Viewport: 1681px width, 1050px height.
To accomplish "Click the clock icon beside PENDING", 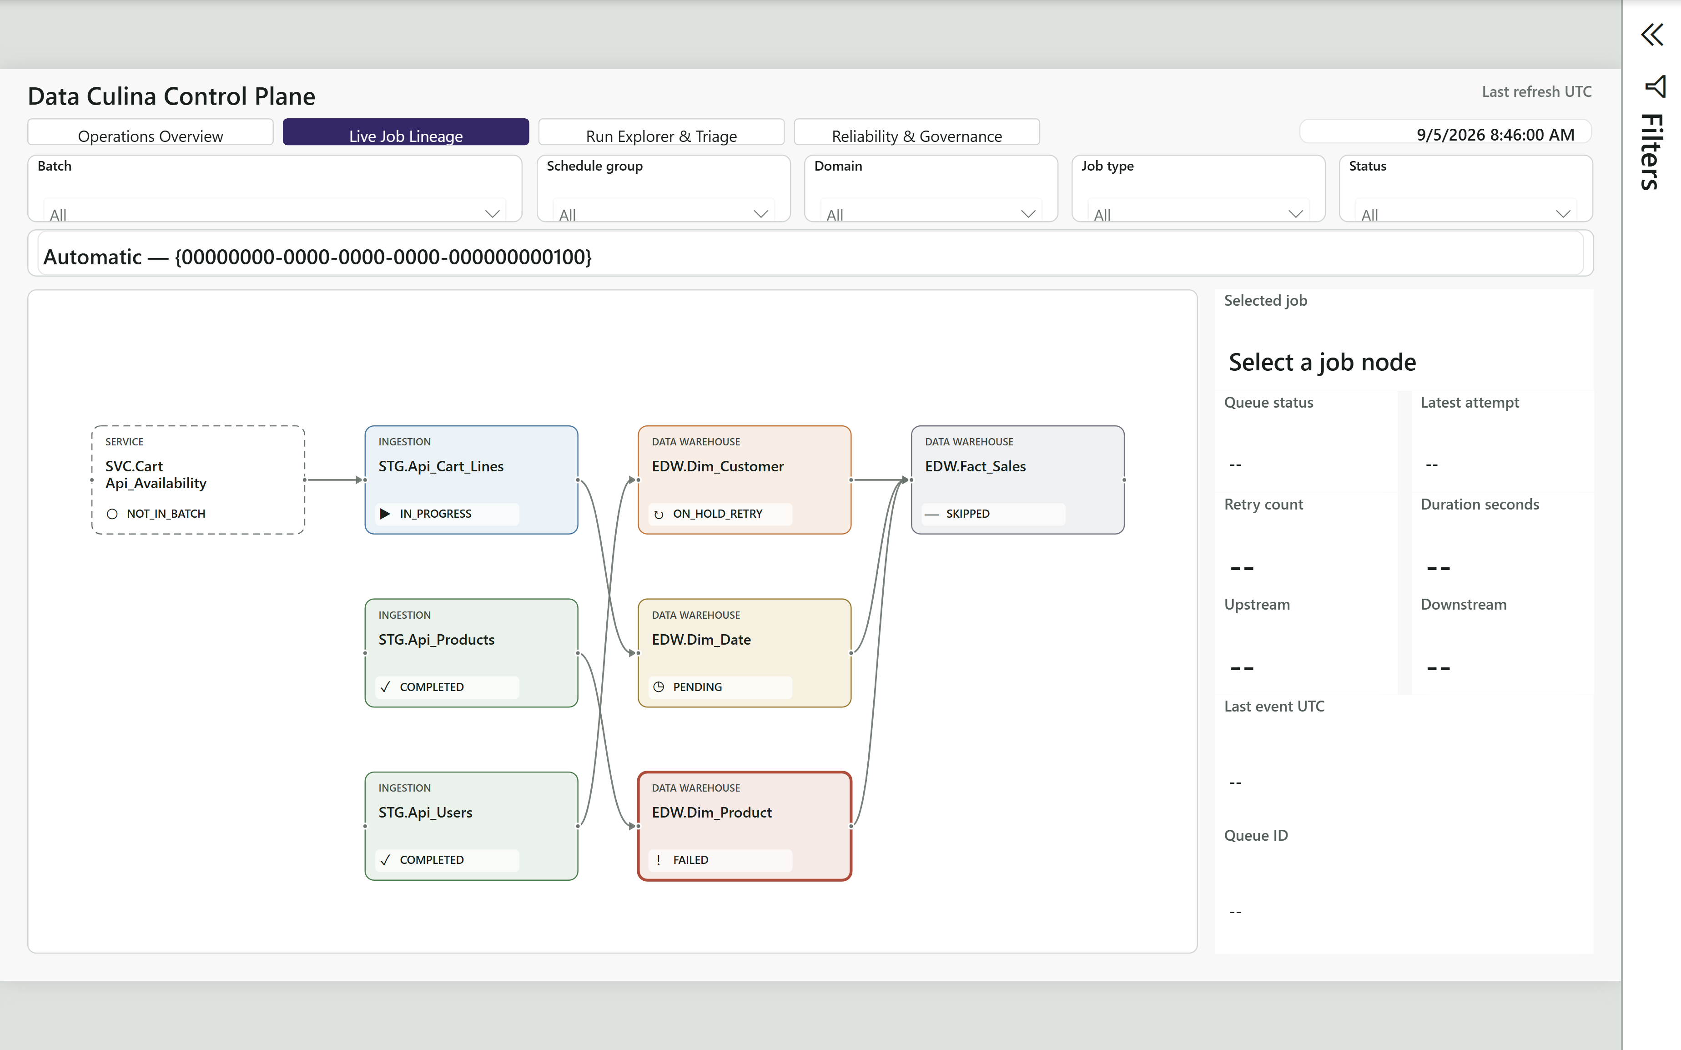I will 659,687.
